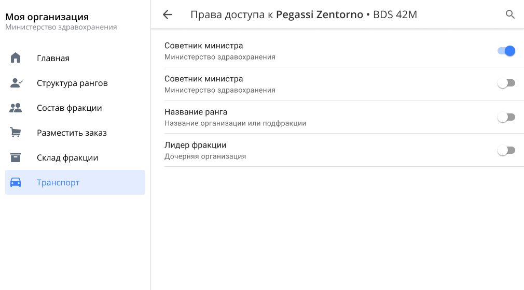524x290 pixels.
Task: Enable the second Советник министра toggle
Action: [506, 83]
